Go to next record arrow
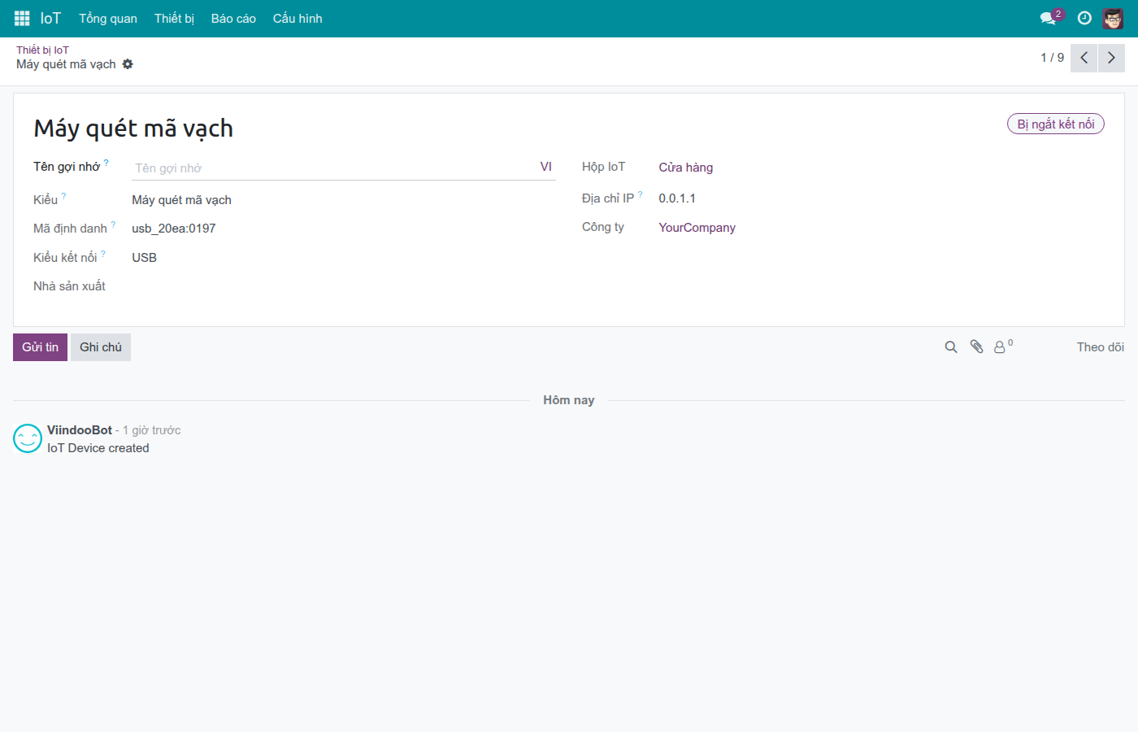 point(1111,58)
